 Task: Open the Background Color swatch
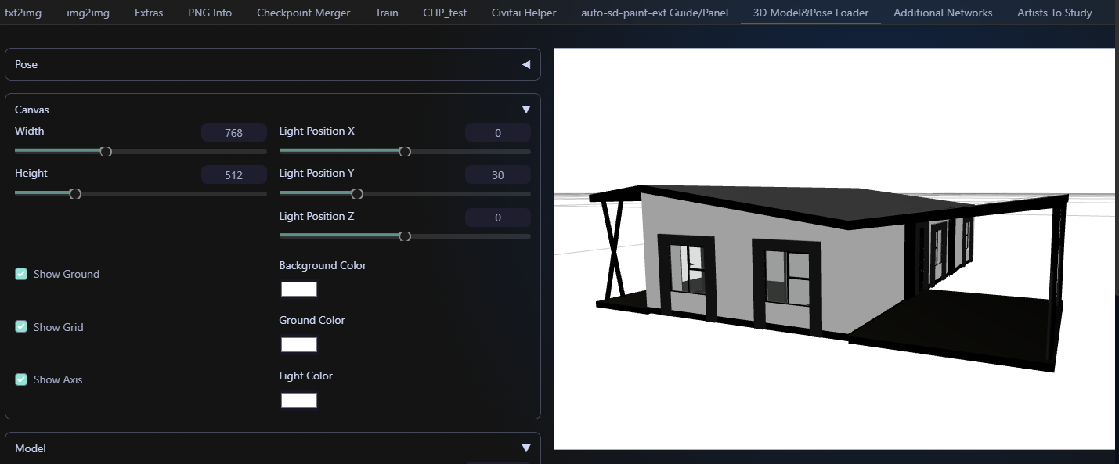coord(298,289)
